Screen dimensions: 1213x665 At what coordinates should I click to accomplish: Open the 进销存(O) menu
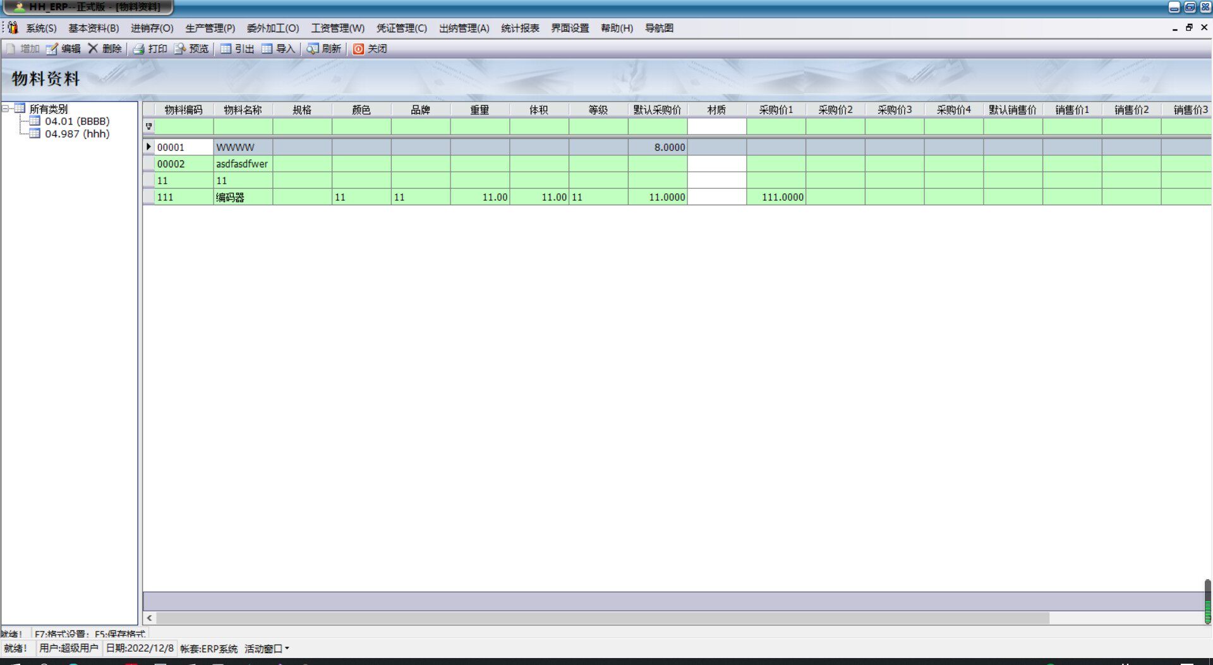coord(152,28)
